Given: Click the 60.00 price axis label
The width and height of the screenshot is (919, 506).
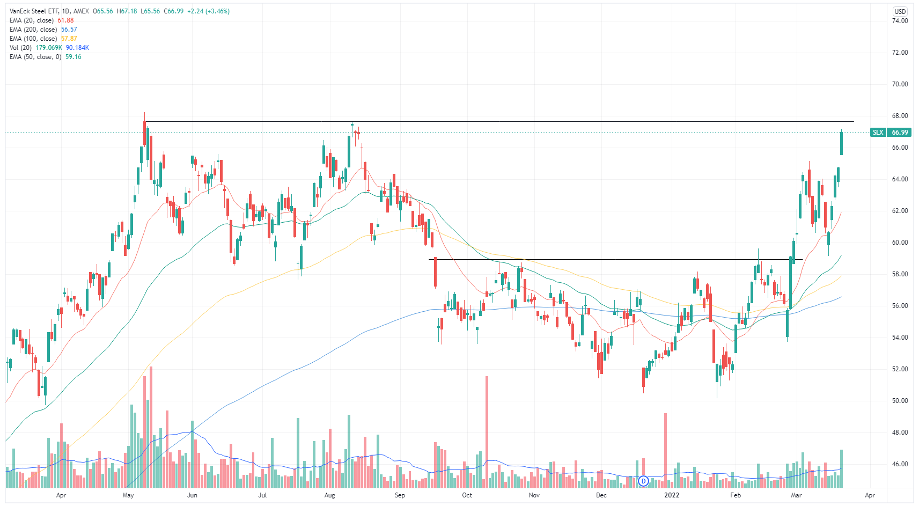Looking at the screenshot, I should [900, 243].
